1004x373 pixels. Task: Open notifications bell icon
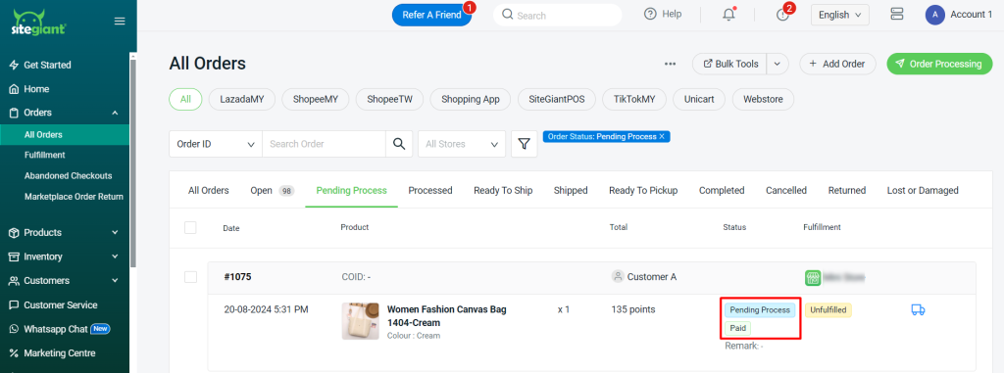(728, 15)
